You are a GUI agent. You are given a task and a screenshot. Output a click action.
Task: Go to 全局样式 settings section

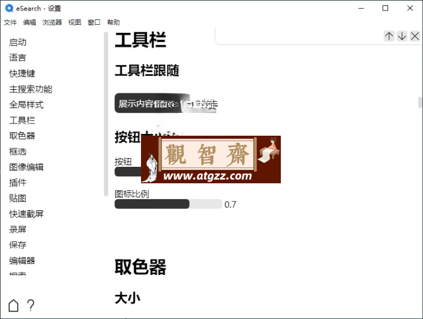coord(26,105)
